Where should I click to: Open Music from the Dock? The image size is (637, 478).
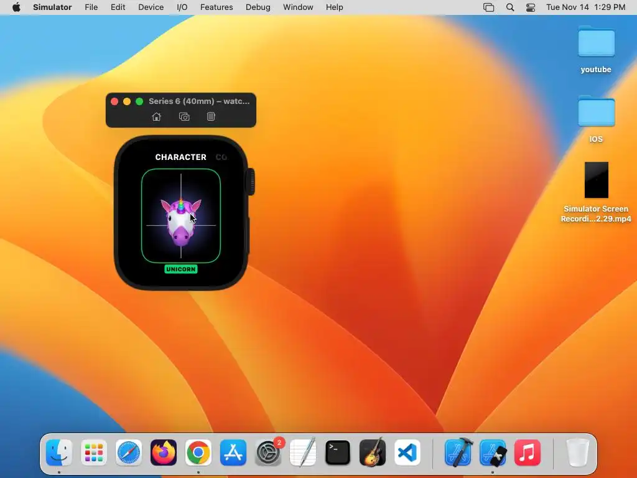click(x=528, y=452)
